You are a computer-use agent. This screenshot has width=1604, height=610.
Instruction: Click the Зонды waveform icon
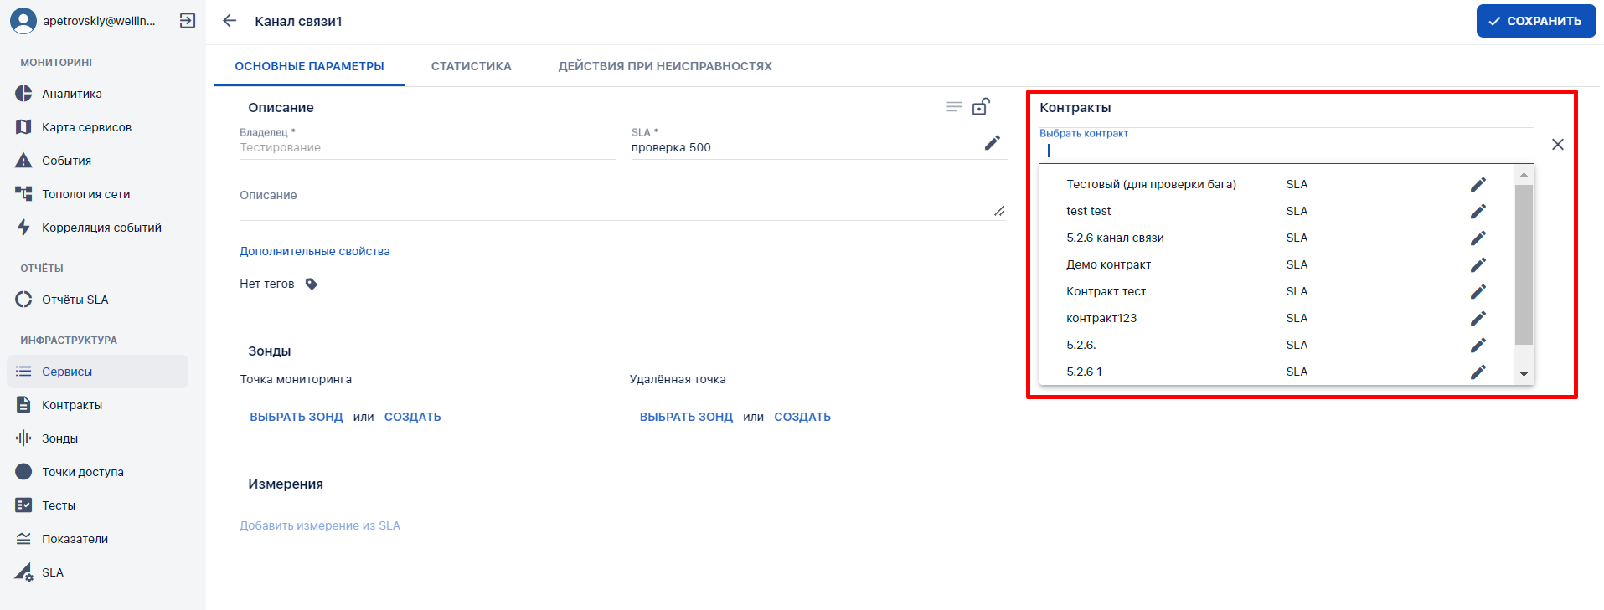[x=23, y=438]
